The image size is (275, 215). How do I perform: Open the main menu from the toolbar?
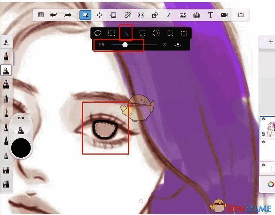pyautogui.click(x=40, y=15)
